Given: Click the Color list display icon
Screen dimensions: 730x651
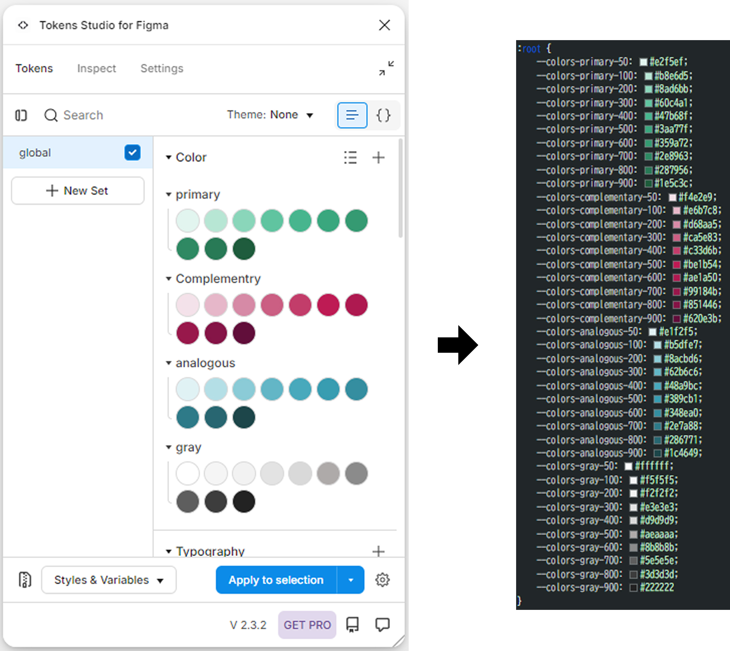Looking at the screenshot, I should pyautogui.click(x=350, y=157).
